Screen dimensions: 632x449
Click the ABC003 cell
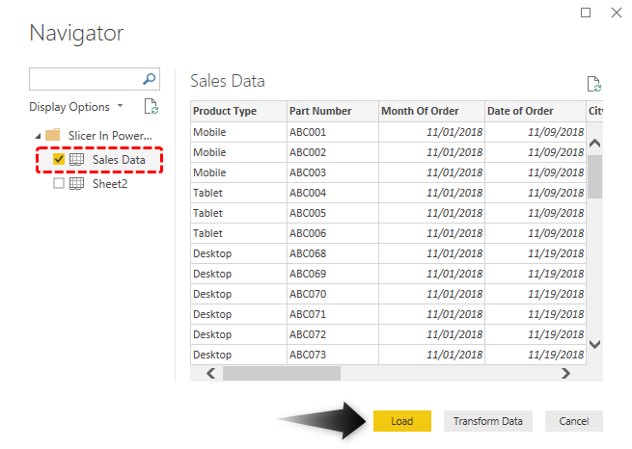point(333,172)
